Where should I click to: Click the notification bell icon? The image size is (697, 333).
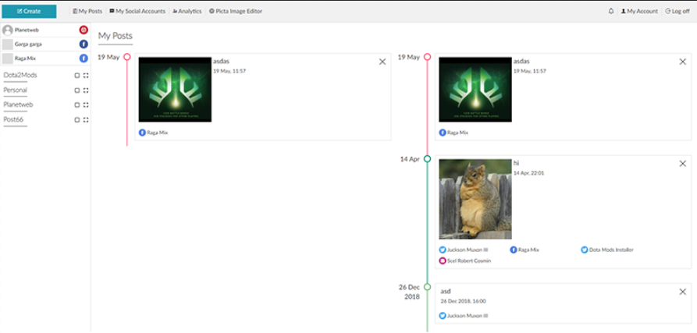pos(610,12)
